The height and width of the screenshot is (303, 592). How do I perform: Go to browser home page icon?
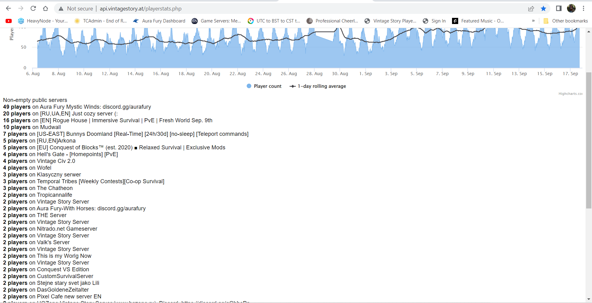(x=46, y=9)
